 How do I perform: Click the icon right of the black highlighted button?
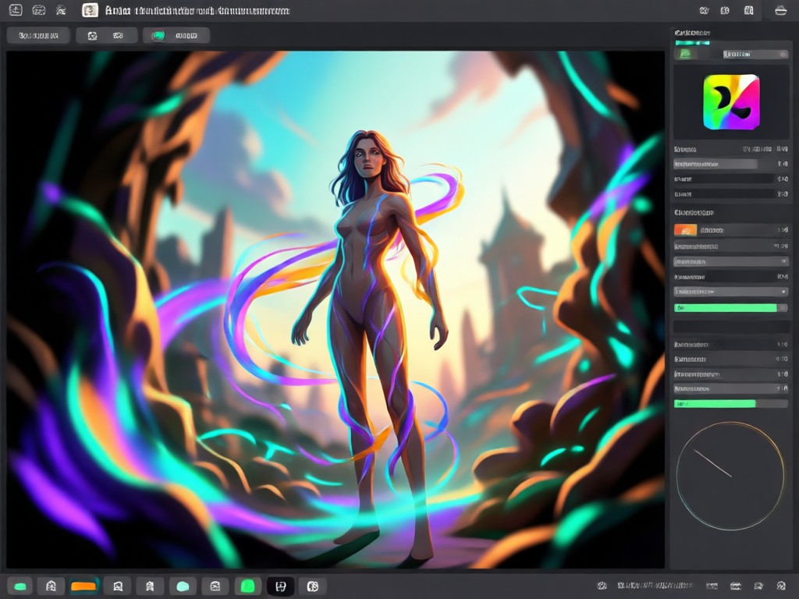[x=313, y=587]
